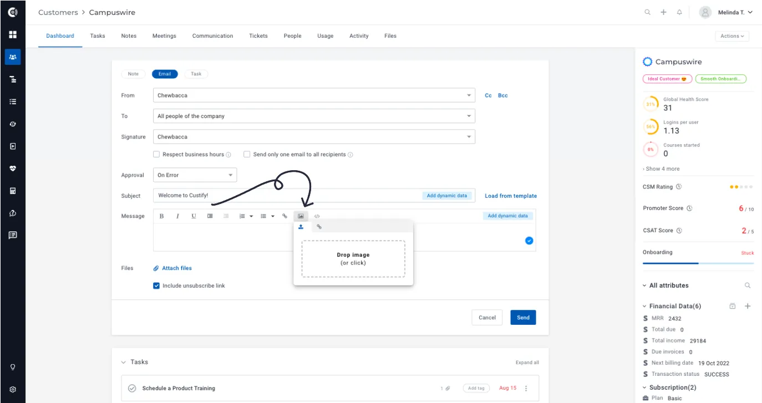Viewport: 762px width, 403px height.
Task: Apply italic formatting to message
Action: click(177, 216)
